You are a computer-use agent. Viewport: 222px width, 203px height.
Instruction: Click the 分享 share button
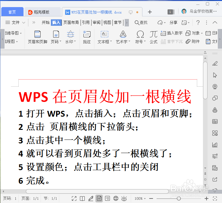tap(173, 23)
